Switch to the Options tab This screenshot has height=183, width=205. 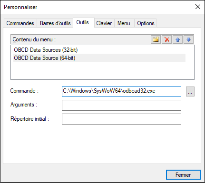[x=146, y=23]
